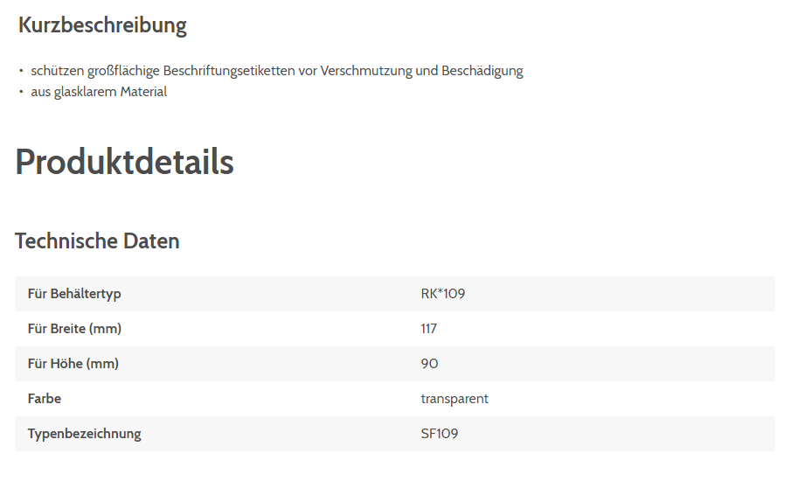
Task: Click the first bullet point marker
Action: click(x=21, y=71)
